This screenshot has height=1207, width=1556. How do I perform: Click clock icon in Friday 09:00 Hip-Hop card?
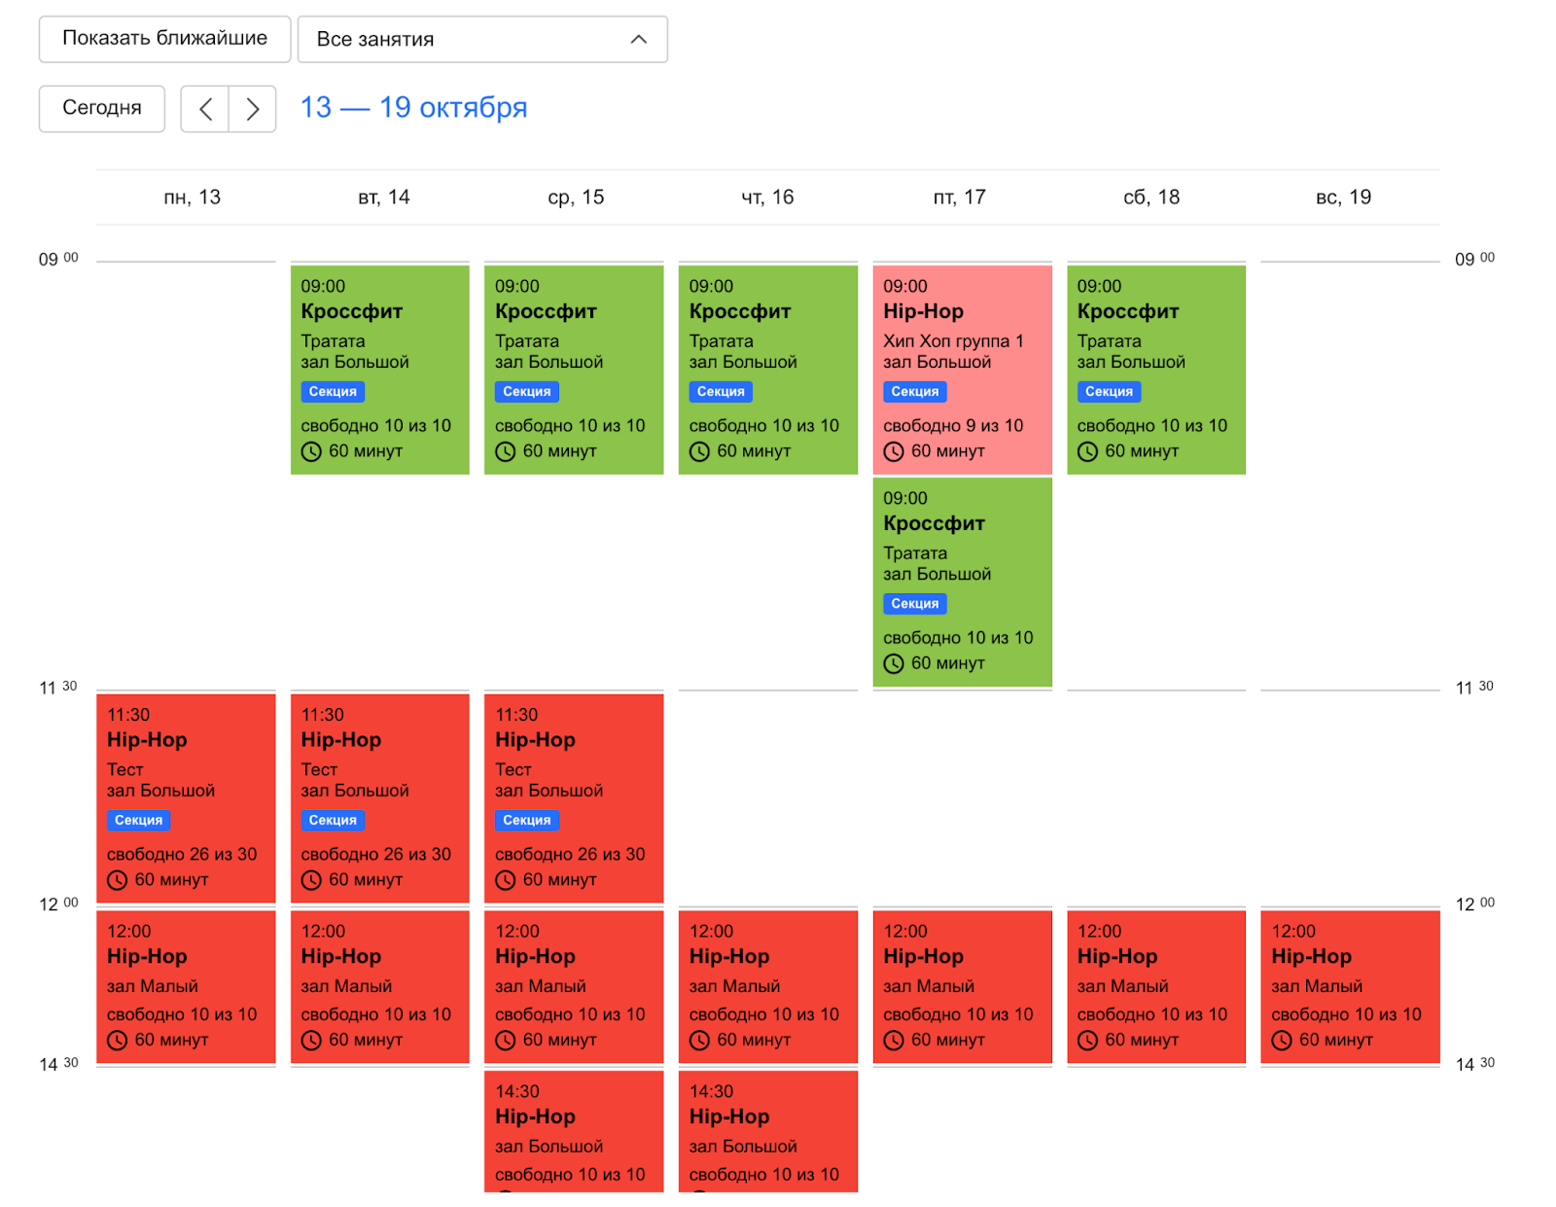[894, 451]
